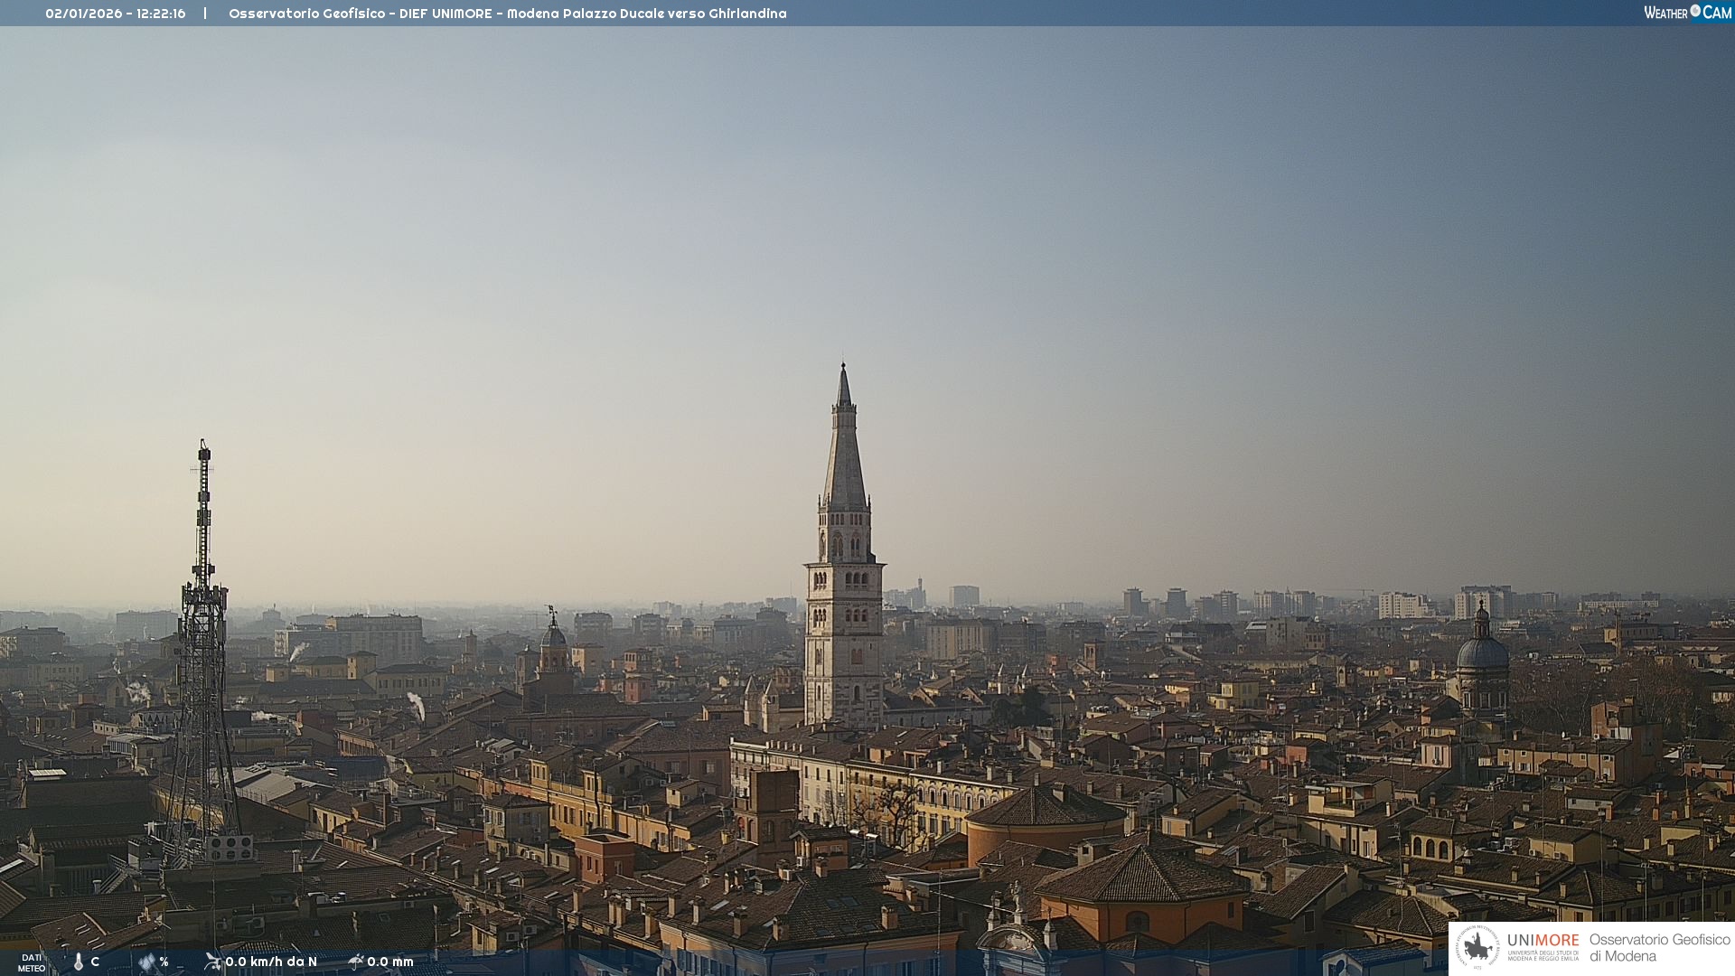
Task: Click the thermometer temperature icon
Action: [79, 962]
